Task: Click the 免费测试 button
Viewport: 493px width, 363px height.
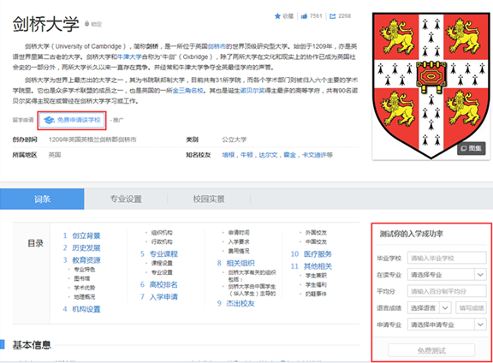Action: (431, 351)
